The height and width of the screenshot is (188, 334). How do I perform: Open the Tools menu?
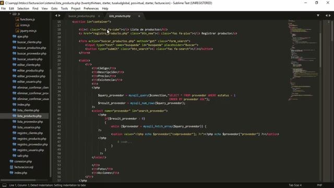tap(64, 8)
